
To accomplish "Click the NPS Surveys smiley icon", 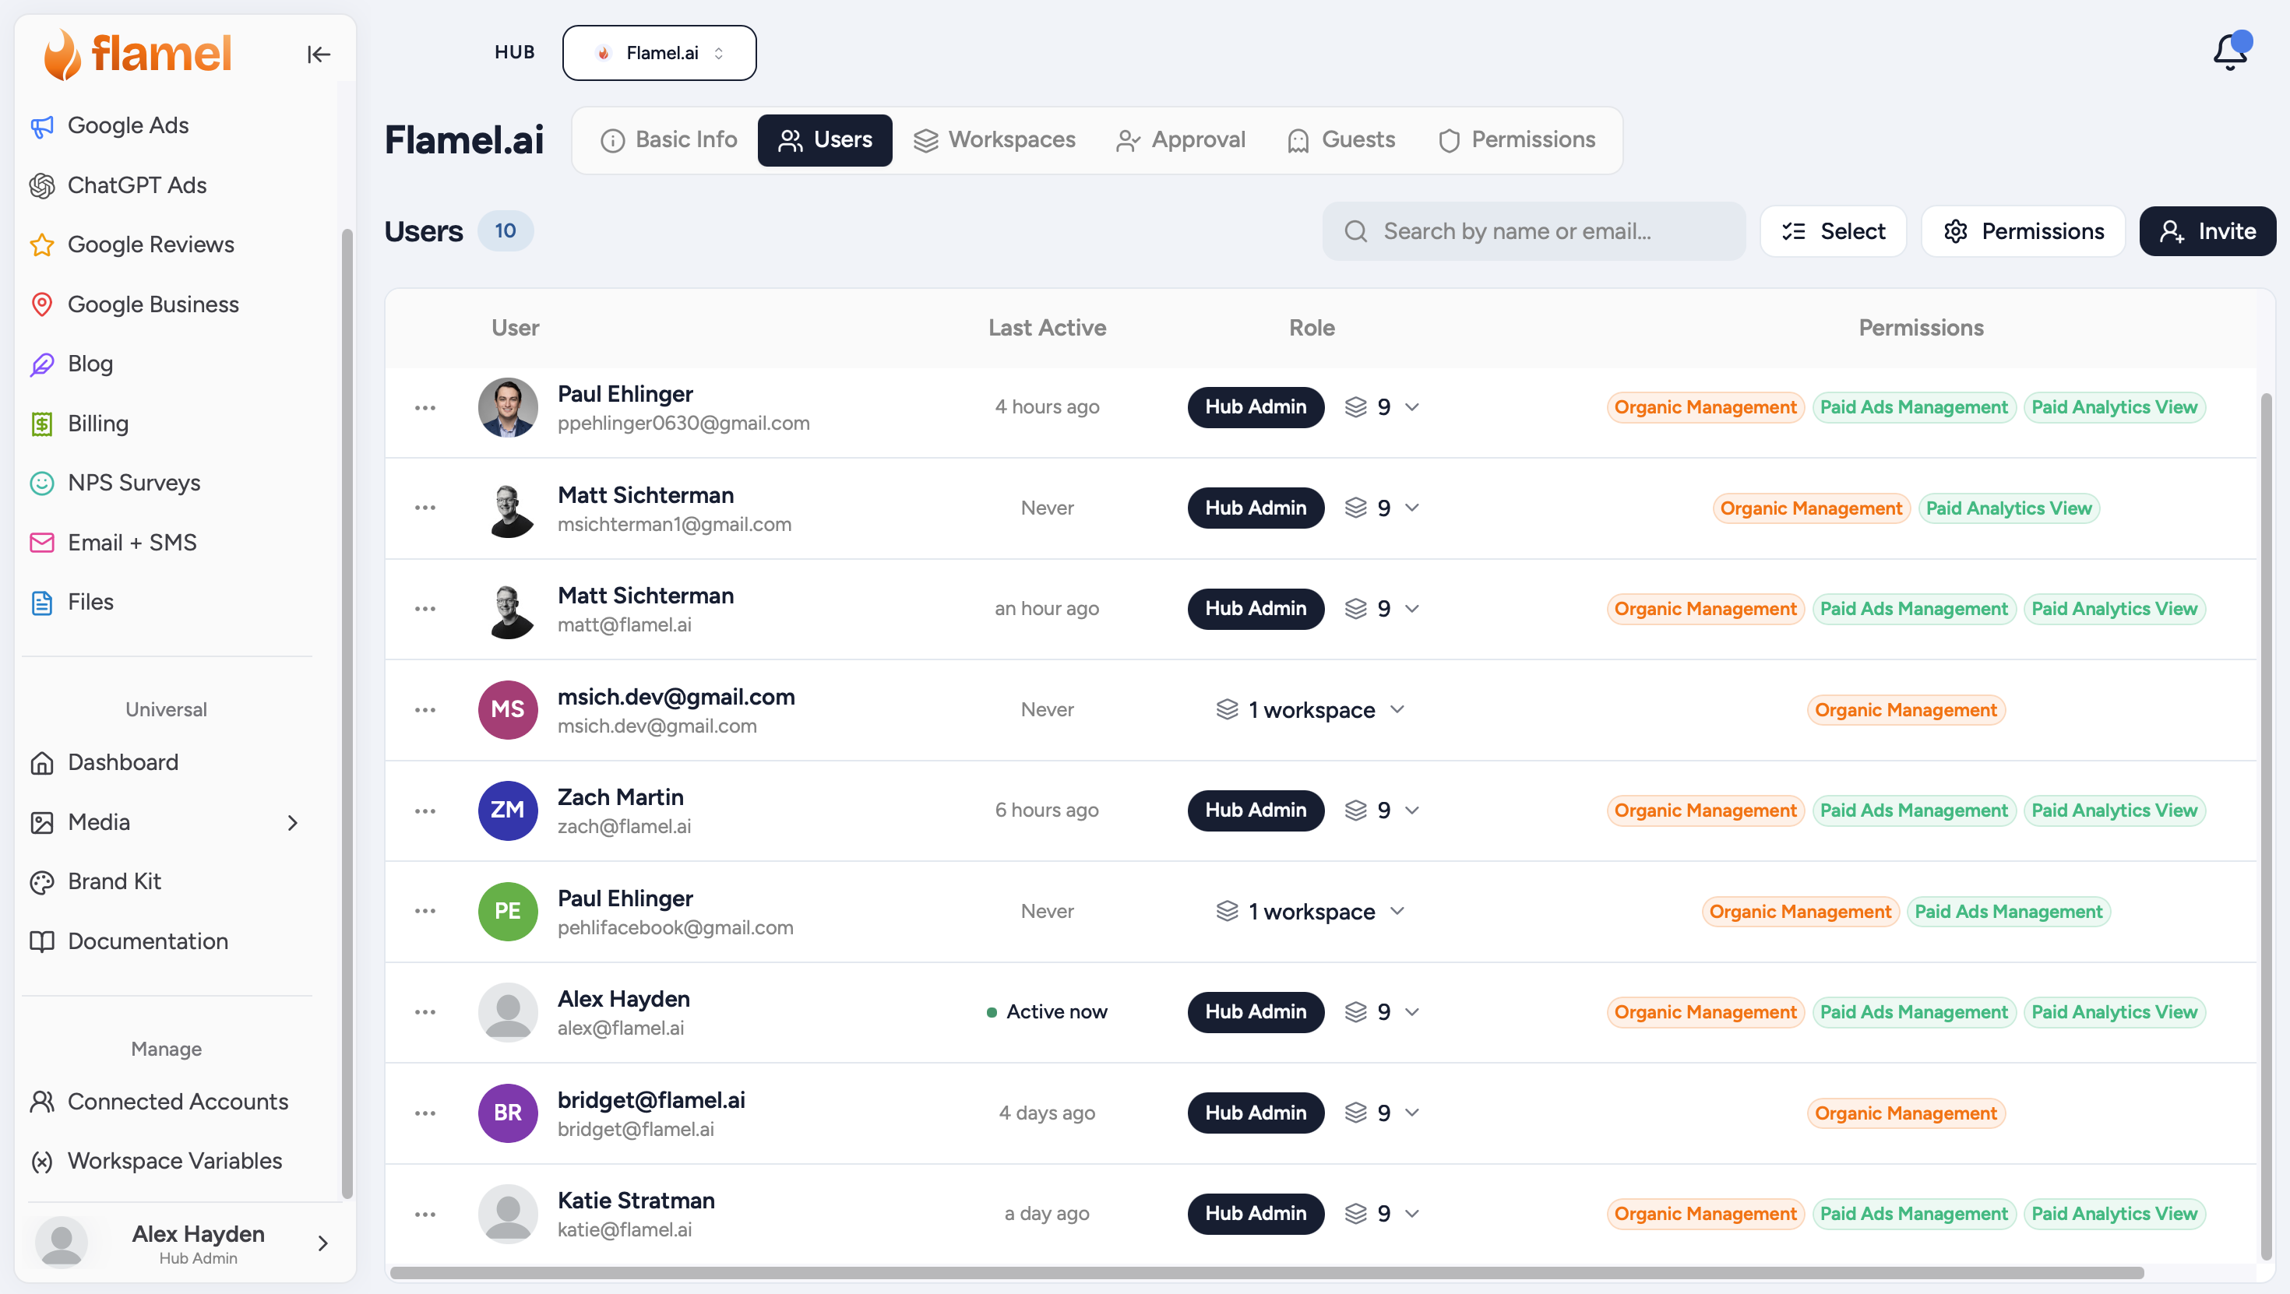I will pyautogui.click(x=42, y=483).
